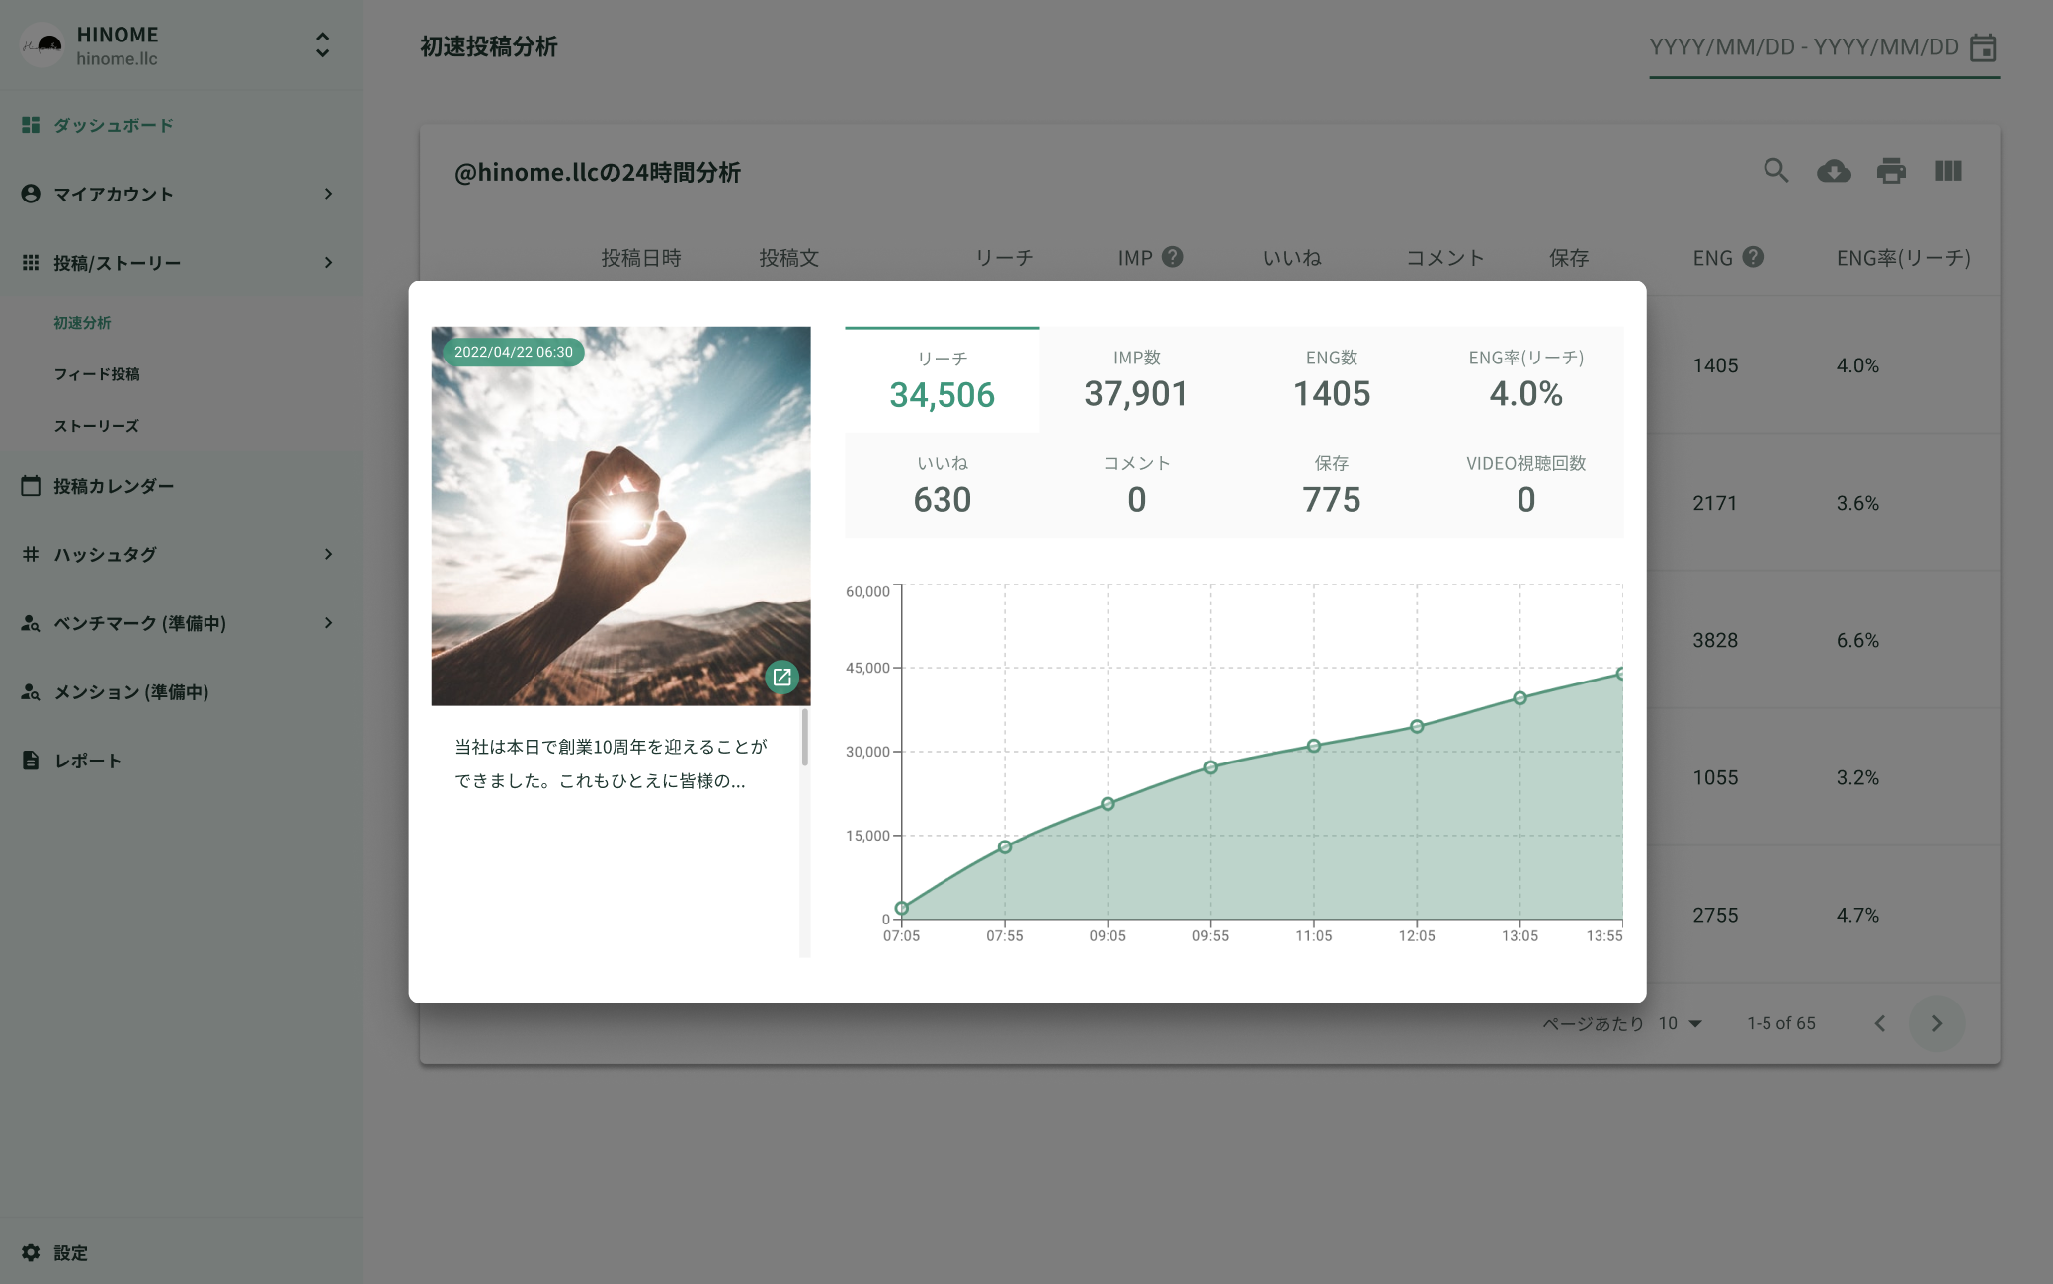
Task: Open post via external link icon
Action: click(781, 678)
